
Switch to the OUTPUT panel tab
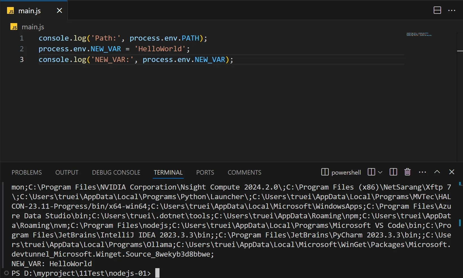(67, 172)
